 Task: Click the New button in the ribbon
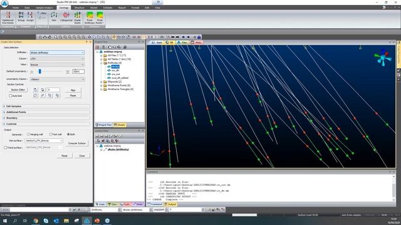click(x=42, y=13)
